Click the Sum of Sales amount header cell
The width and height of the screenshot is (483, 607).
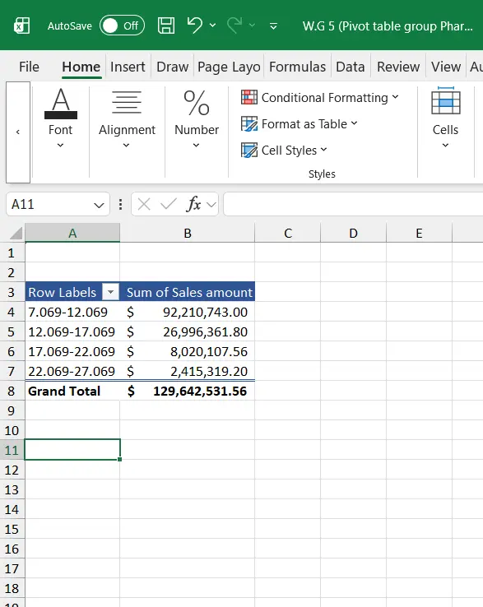coord(188,292)
